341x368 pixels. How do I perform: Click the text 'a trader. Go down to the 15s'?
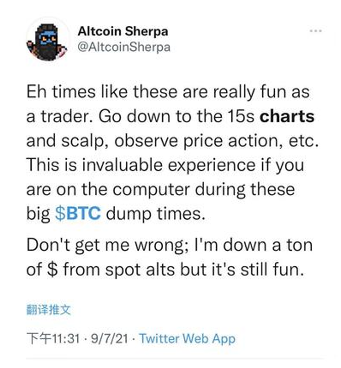point(140,116)
